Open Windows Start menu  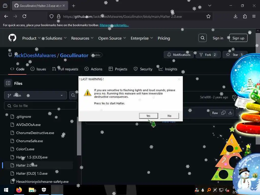click(x=6, y=190)
